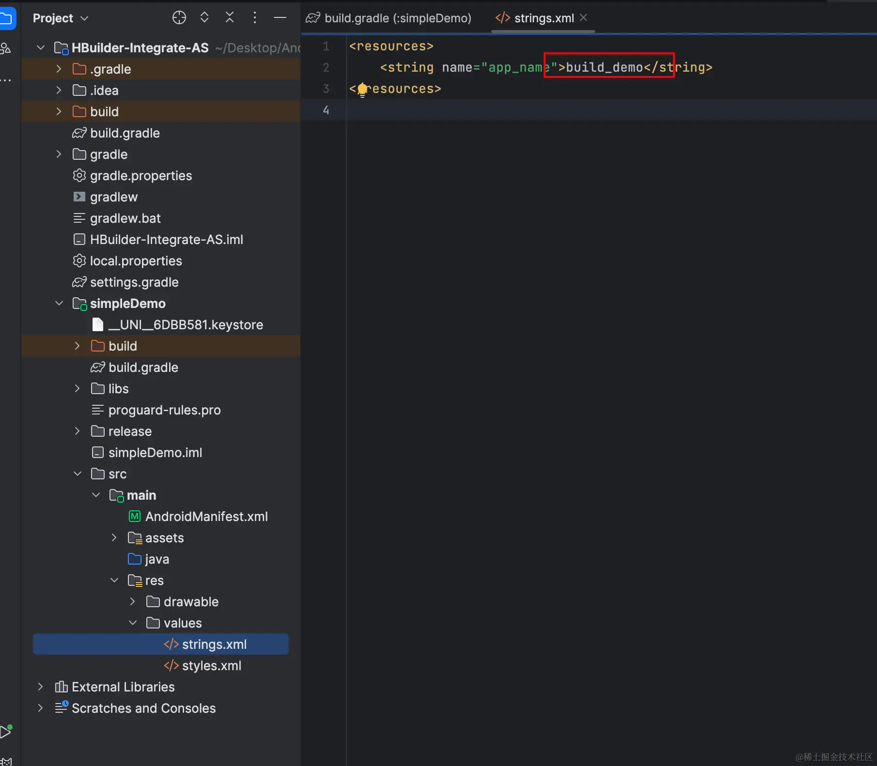Collapse the values folder
Viewport: 877px width, 766px height.
pos(133,623)
